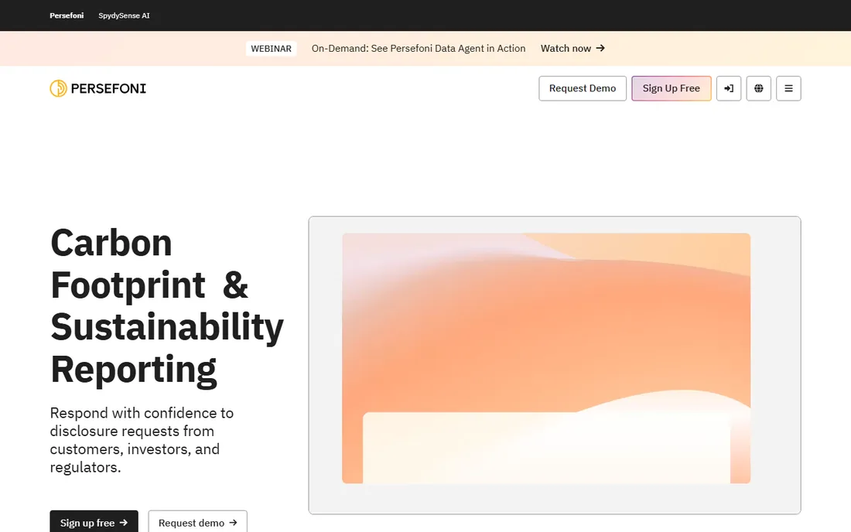This screenshot has width=851, height=532.
Task: Click the arrow next to Watch now
Action: click(600, 48)
